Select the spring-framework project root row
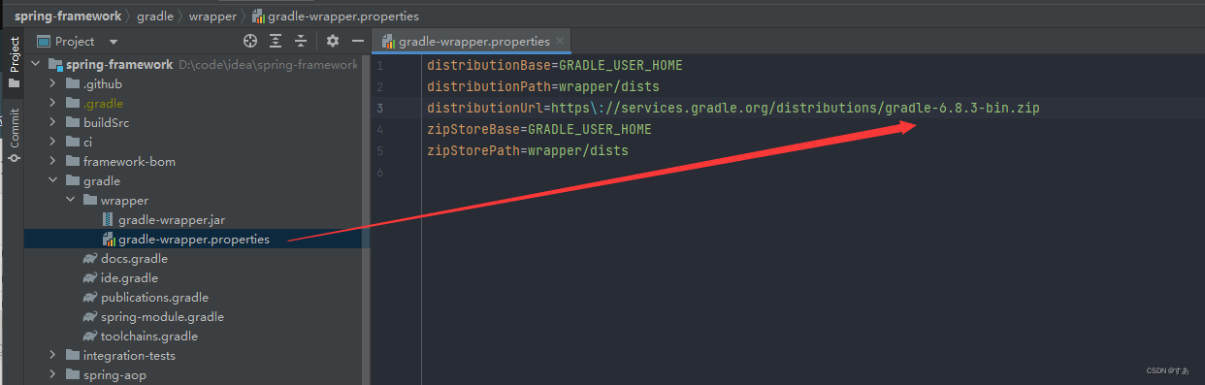This screenshot has width=1205, height=385. point(197,65)
